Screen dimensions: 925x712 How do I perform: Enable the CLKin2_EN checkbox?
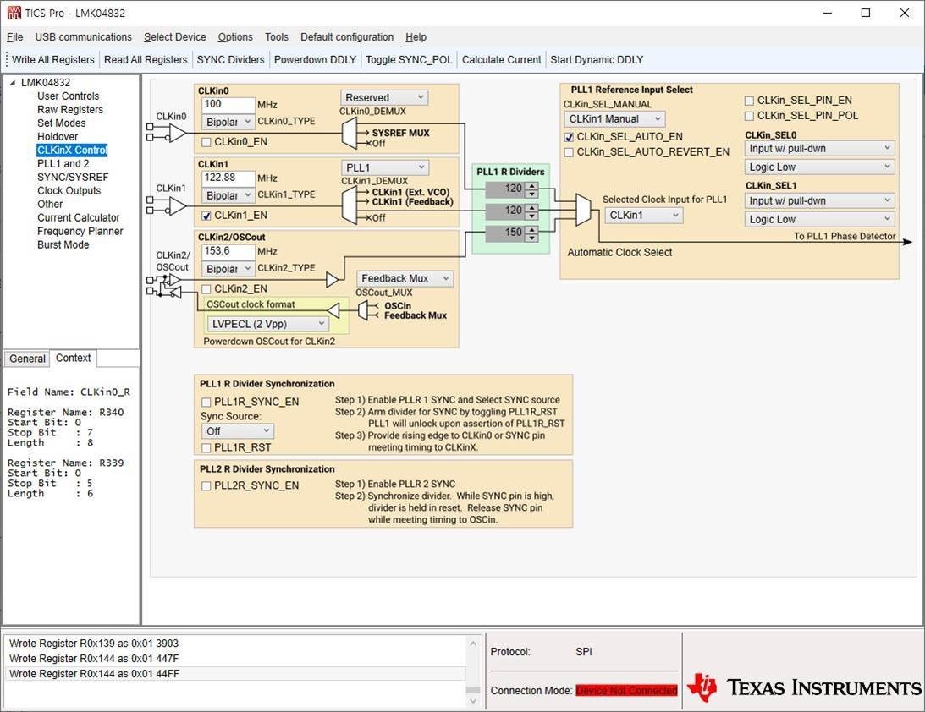[206, 289]
